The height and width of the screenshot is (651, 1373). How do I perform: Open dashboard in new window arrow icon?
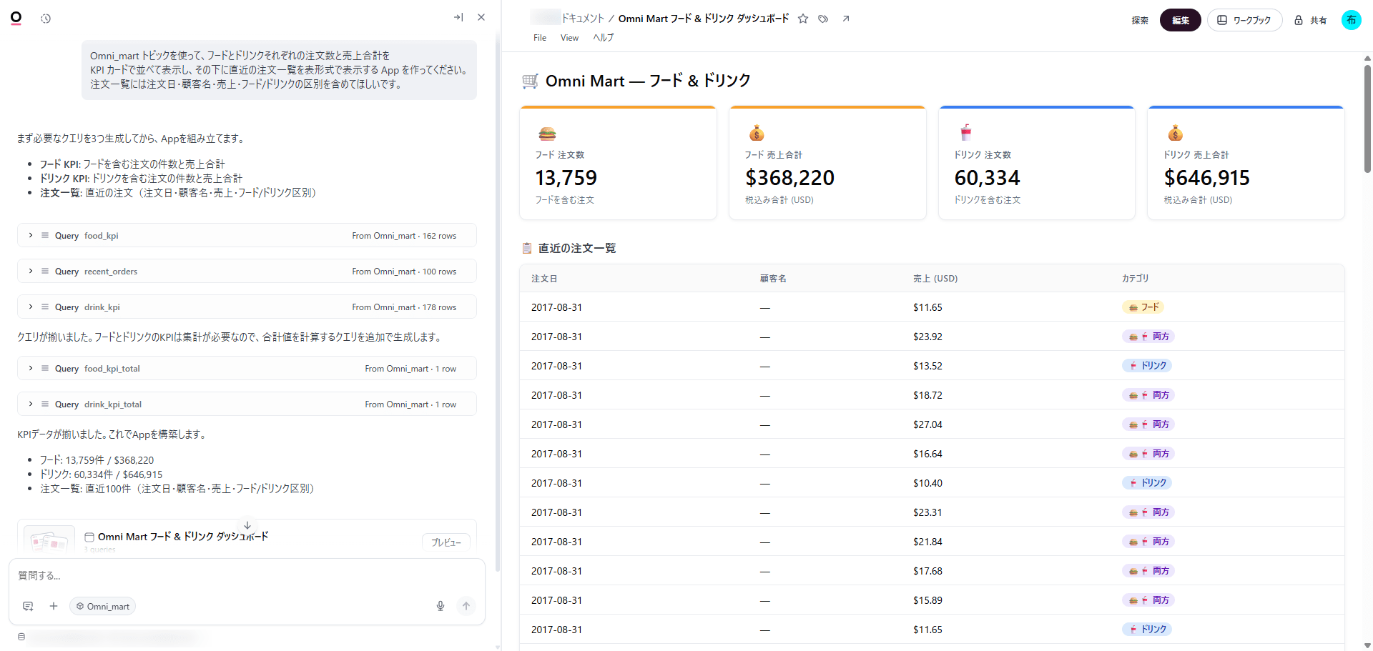point(846,19)
